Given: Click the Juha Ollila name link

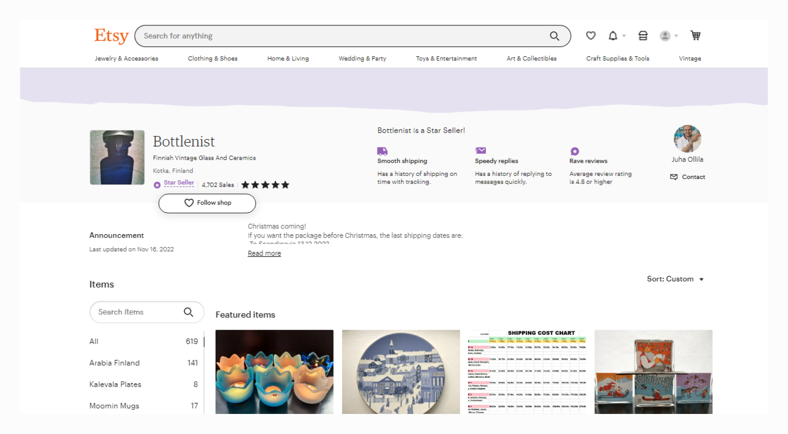Looking at the screenshot, I should 688,159.
